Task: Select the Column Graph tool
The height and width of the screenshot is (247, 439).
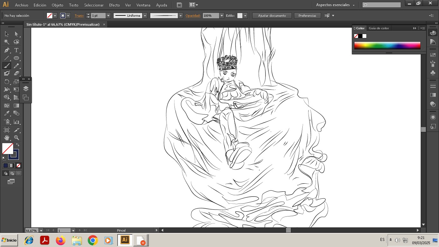Action: click(16, 122)
